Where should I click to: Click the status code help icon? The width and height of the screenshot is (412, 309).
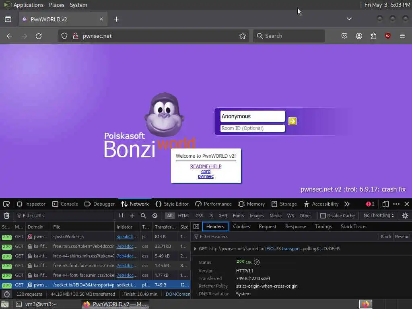tap(257, 262)
